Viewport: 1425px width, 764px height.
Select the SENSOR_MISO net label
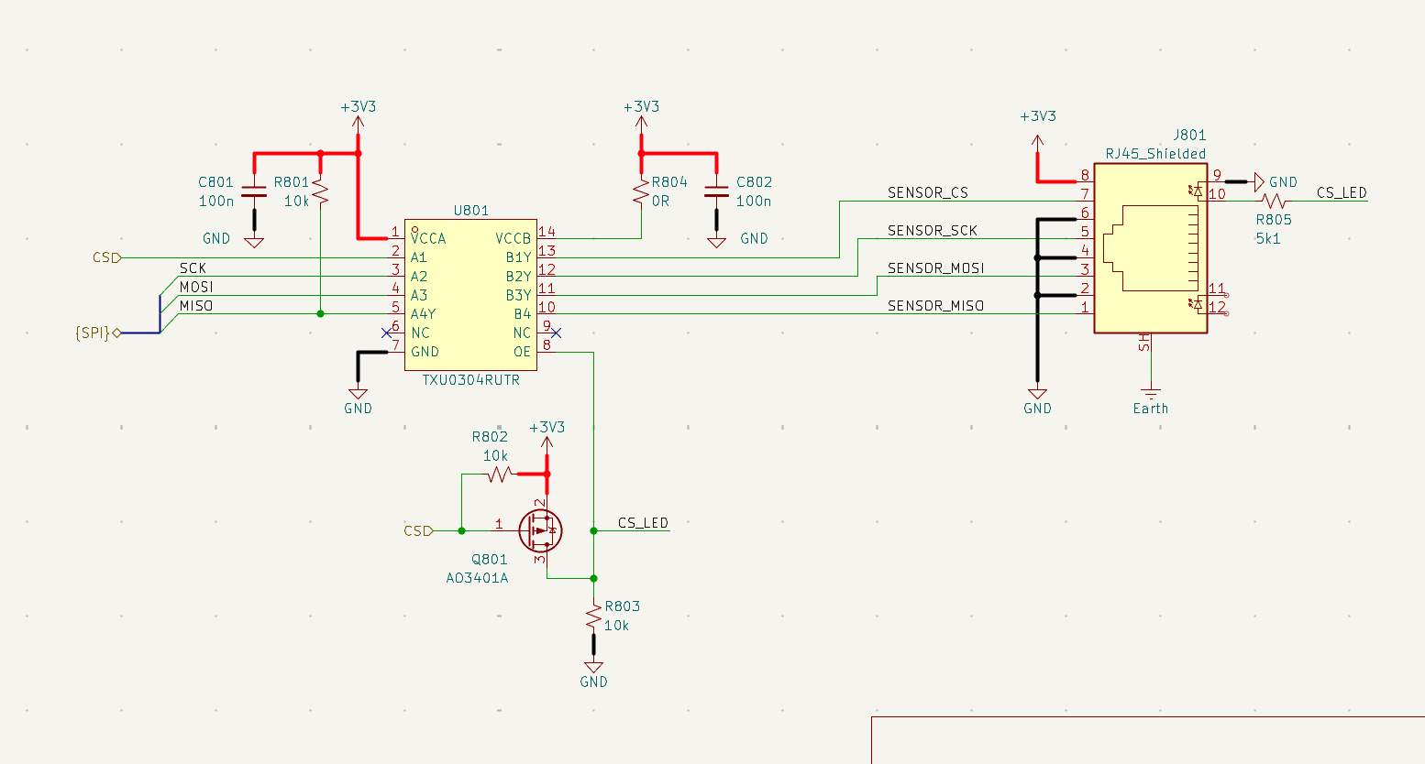tap(935, 305)
